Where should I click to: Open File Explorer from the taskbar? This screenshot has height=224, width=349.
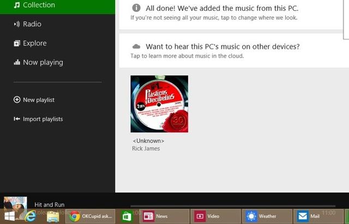53,216
